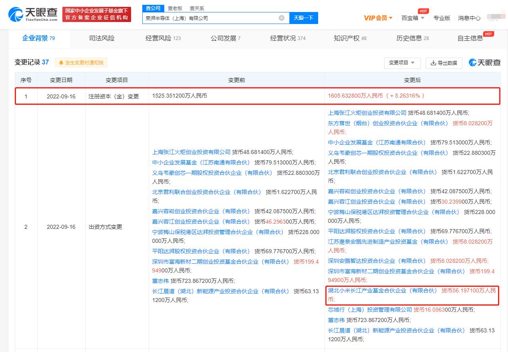The width and height of the screenshot is (508, 352).
Task: Open 深圳市富海新材二期 link in 变更前 column
Action: 221,262
